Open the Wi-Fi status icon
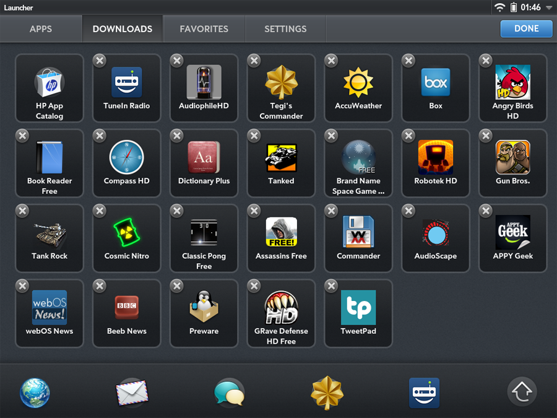 (500, 7)
